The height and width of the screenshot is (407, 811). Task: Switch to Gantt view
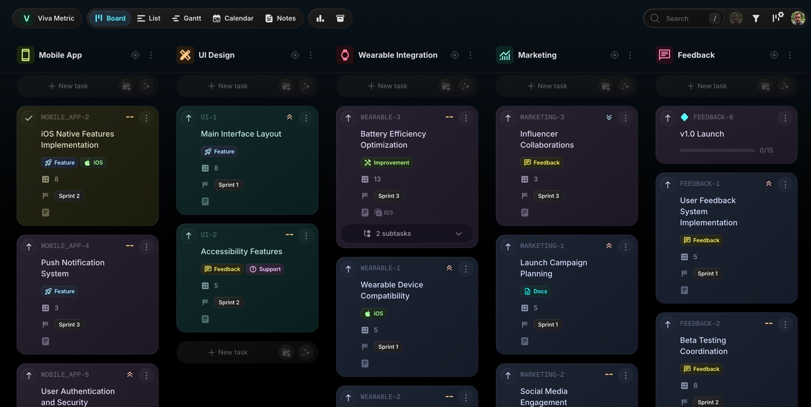(x=187, y=18)
